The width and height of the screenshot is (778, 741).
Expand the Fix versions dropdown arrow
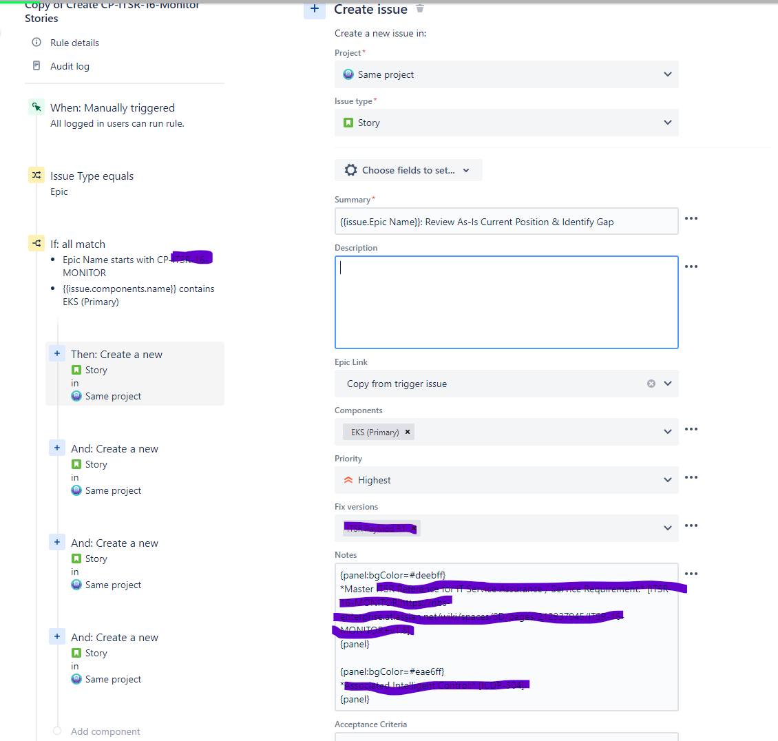pos(668,528)
